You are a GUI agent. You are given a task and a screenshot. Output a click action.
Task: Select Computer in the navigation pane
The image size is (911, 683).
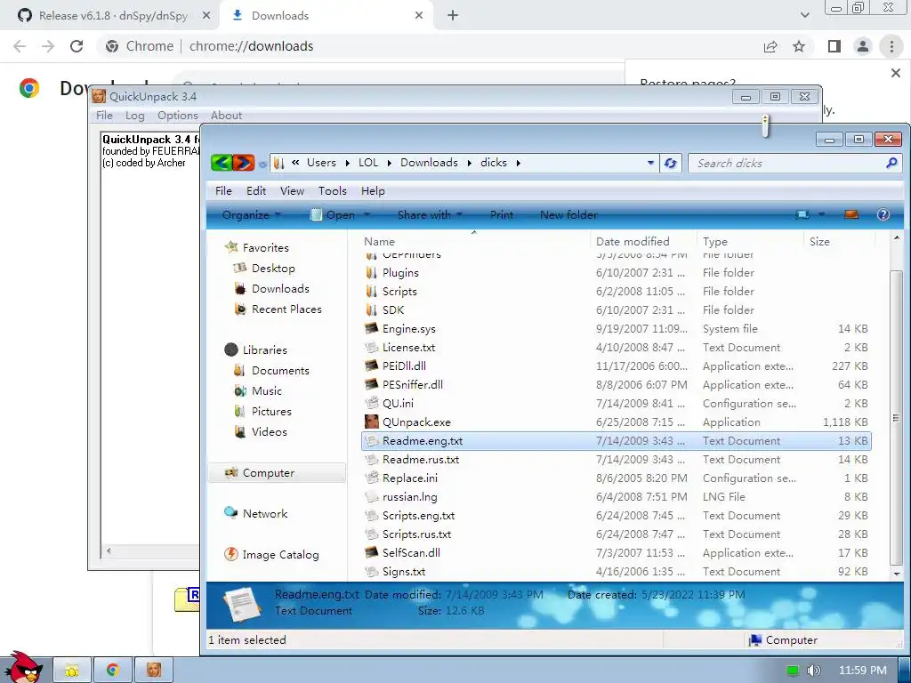coord(277,473)
